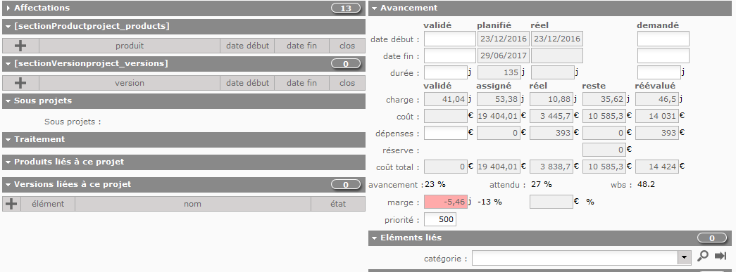The width and height of the screenshot is (736, 272).
Task: Click the demandé durée input field
Action: 659,72
